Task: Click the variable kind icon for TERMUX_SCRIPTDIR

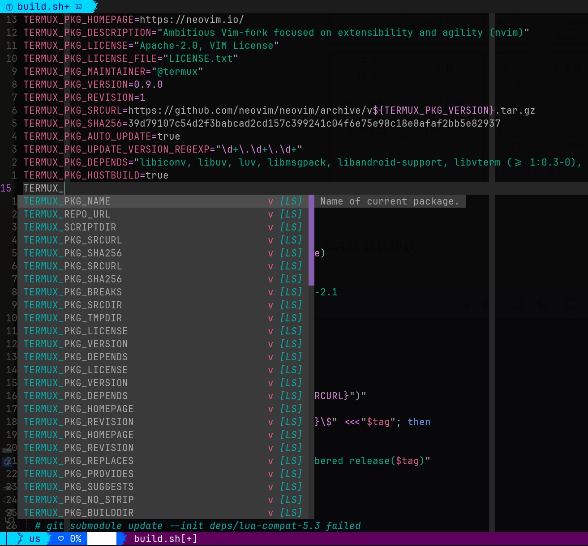Action: [270, 227]
